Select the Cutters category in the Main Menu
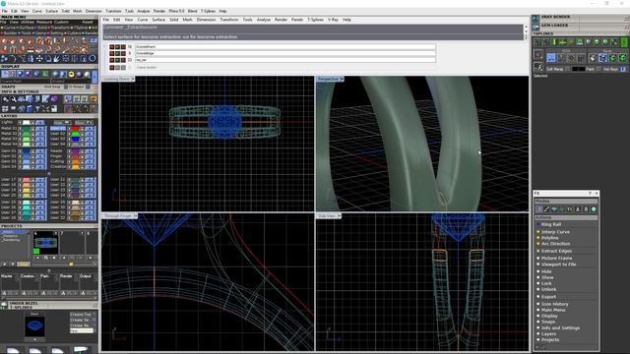This screenshot has height=354, width=630. click(x=75, y=32)
